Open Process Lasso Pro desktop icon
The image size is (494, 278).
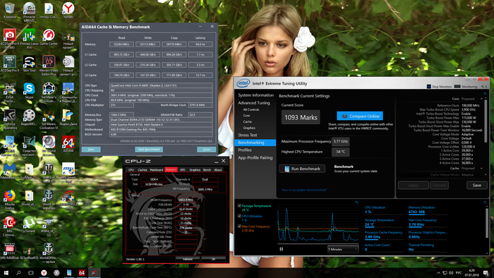[x=29, y=39]
